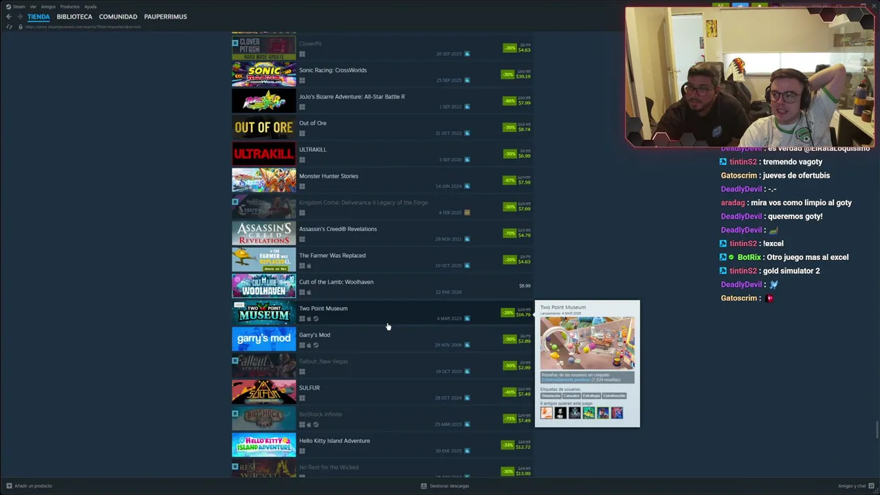Image resolution: width=880 pixels, height=495 pixels.
Task: Open the Fallout: New Vegas title
Action: click(x=323, y=361)
